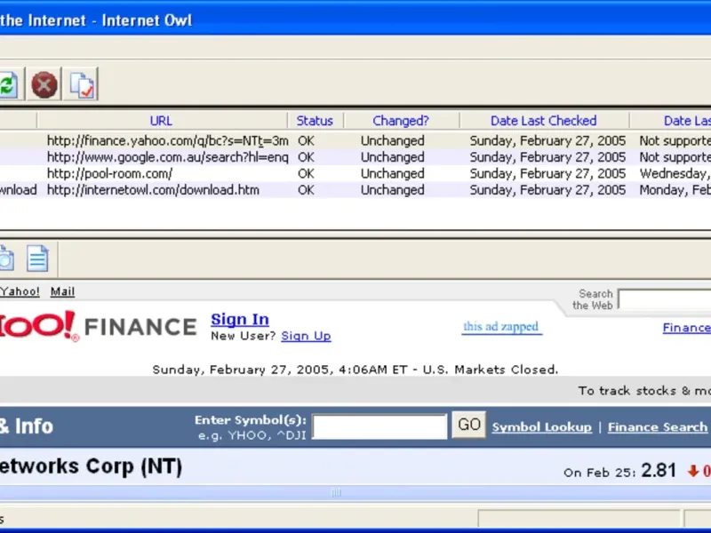711x533 pixels.
Task: Click the 2.81 stock price value
Action: (x=659, y=471)
